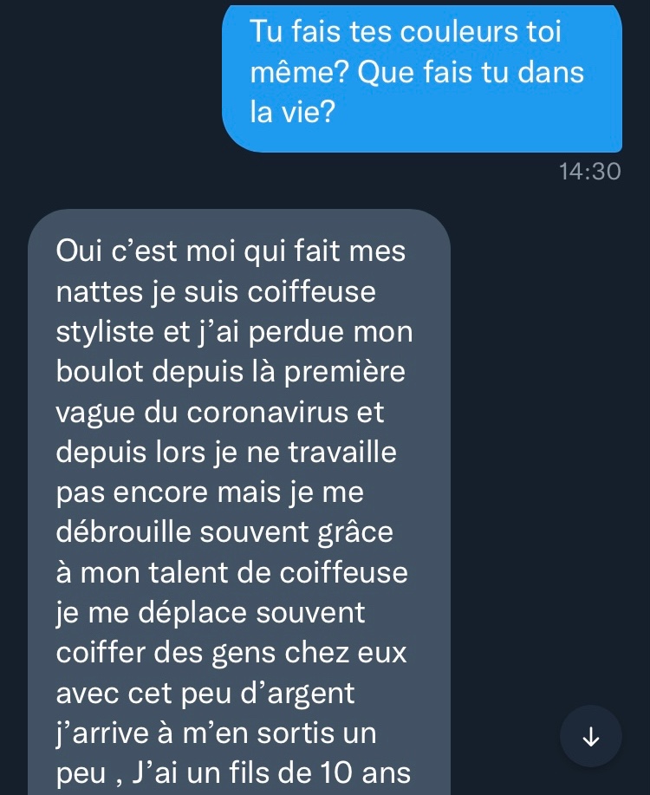
Task: Click the line "Oui c'est moi qui fait mes"
Action: tap(231, 251)
